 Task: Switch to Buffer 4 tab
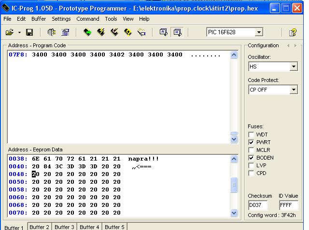(89, 227)
